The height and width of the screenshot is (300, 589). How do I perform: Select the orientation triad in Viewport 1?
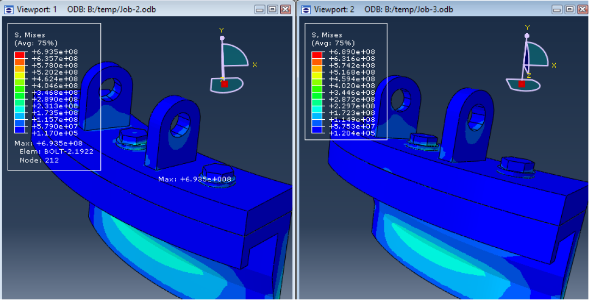click(x=233, y=60)
